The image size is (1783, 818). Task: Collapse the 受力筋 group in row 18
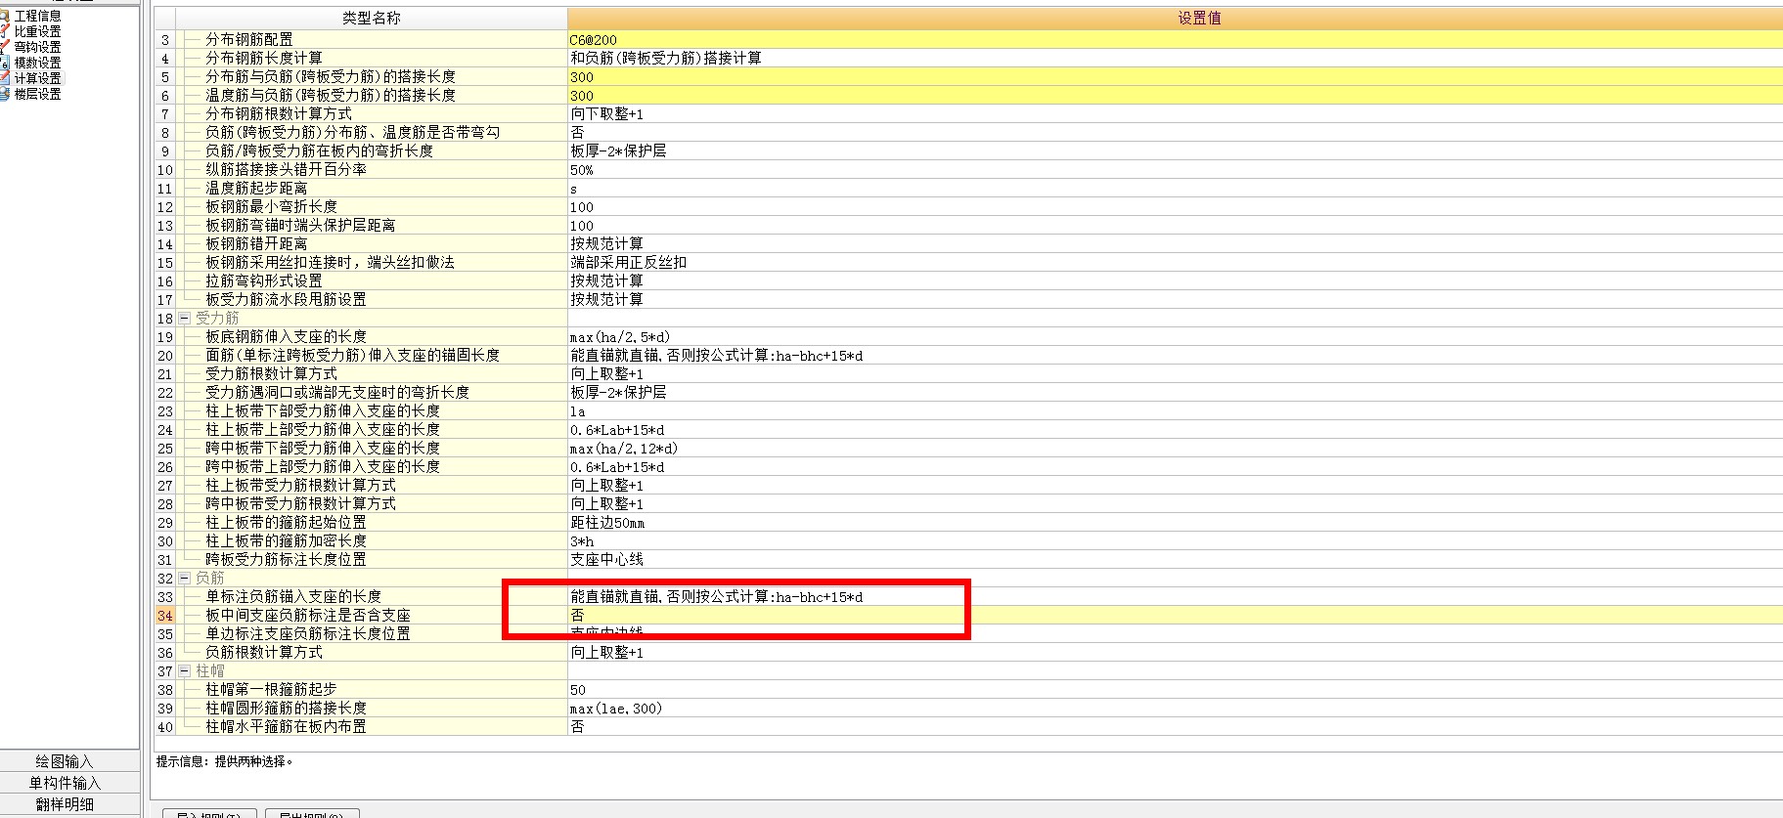tap(185, 319)
